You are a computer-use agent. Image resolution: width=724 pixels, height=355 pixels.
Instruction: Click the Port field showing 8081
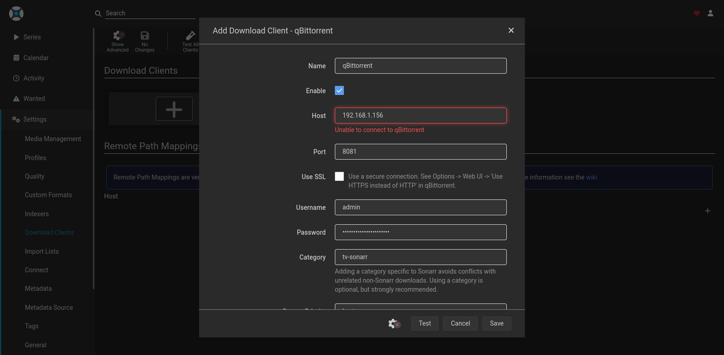pos(421,151)
